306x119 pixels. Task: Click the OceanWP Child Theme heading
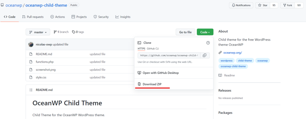tap(67, 103)
